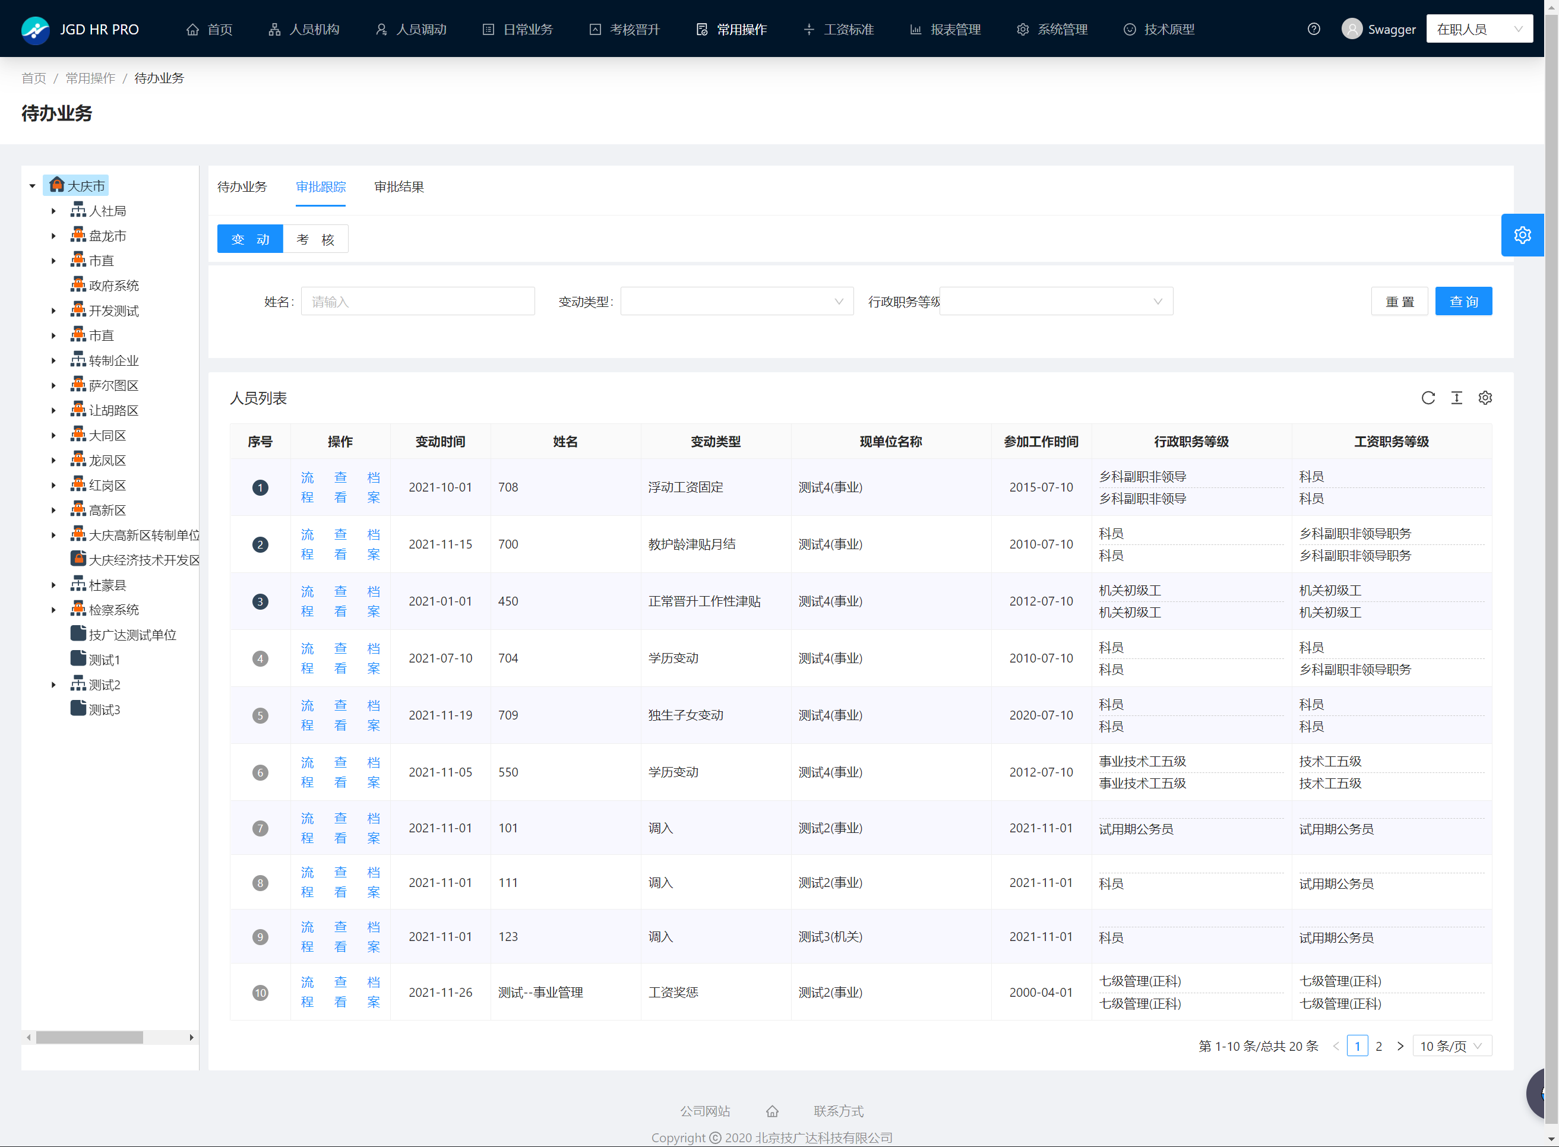The image size is (1559, 1147).
Task: Expand the 测试2 tree node
Action: pos(53,685)
